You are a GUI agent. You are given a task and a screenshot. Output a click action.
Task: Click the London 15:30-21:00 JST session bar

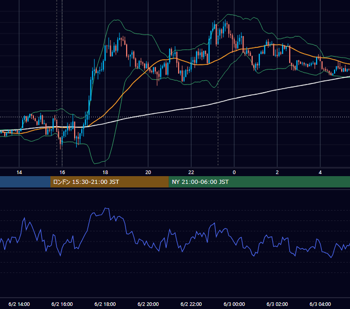109,182
